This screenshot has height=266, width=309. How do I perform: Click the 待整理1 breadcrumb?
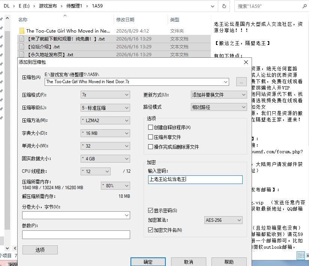(x=74, y=6)
